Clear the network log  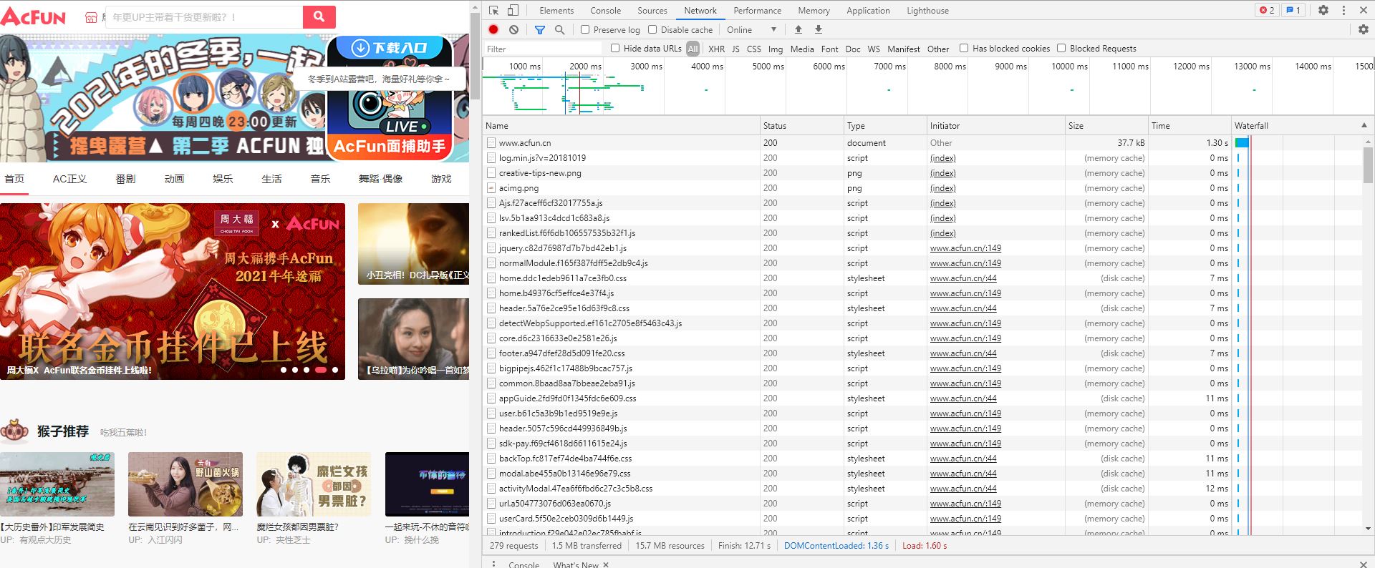[513, 29]
